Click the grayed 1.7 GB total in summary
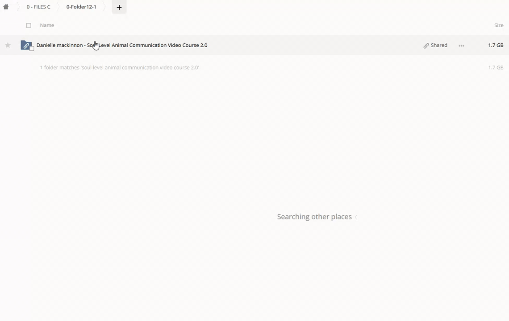Image resolution: width=509 pixels, height=321 pixels. (x=496, y=67)
